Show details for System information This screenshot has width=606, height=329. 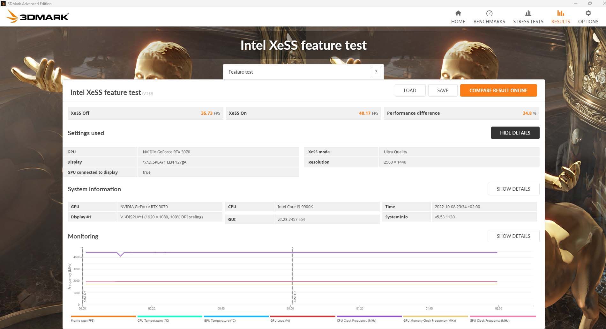pos(513,189)
